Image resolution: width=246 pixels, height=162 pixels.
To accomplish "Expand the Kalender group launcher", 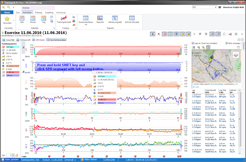I will (54, 28).
